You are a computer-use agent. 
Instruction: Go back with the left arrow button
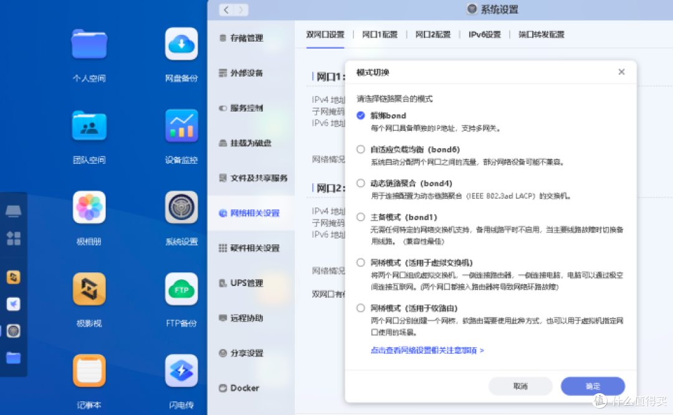pyautogui.click(x=226, y=9)
